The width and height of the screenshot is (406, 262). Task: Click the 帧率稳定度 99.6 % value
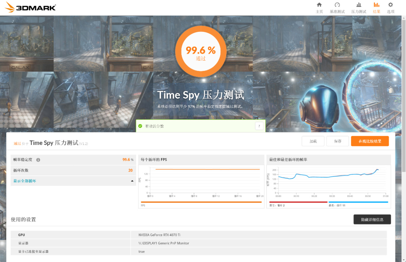128,159
